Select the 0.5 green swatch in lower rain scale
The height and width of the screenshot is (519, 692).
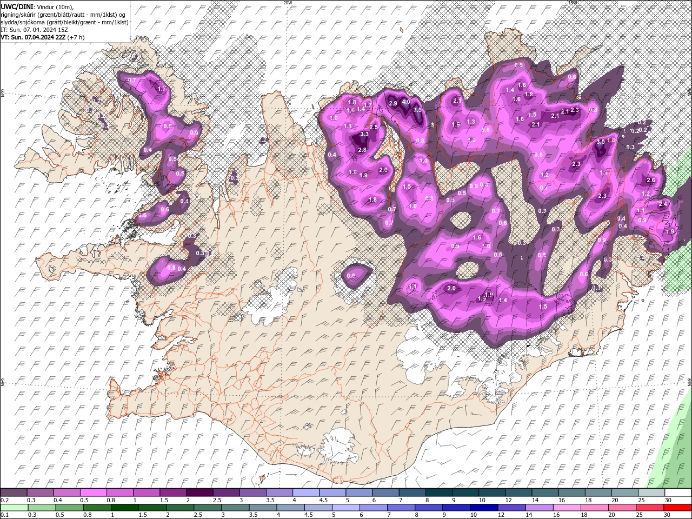(x=69, y=508)
